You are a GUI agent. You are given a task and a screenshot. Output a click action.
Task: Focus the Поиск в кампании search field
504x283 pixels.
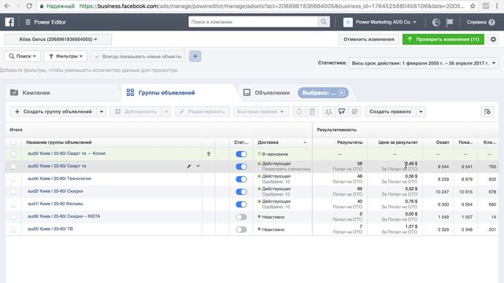(x=254, y=22)
